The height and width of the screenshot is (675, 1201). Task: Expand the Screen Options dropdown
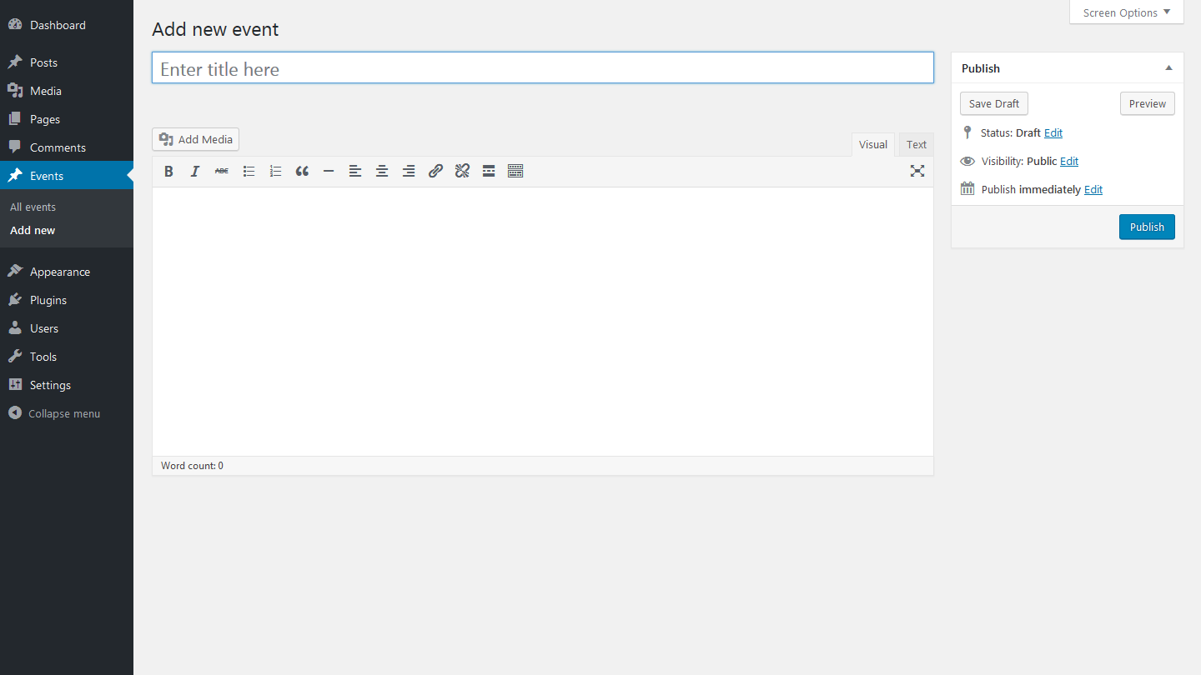tap(1126, 12)
